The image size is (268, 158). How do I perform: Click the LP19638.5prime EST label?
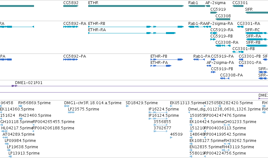pos(22,147)
